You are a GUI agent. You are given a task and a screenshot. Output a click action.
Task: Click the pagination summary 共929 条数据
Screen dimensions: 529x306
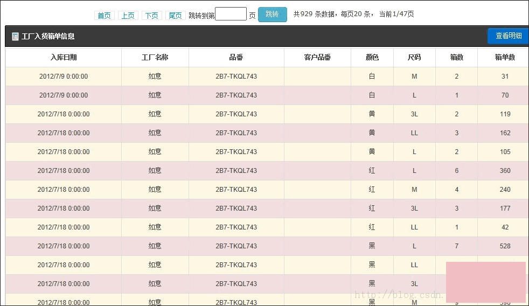tap(314, 14)
